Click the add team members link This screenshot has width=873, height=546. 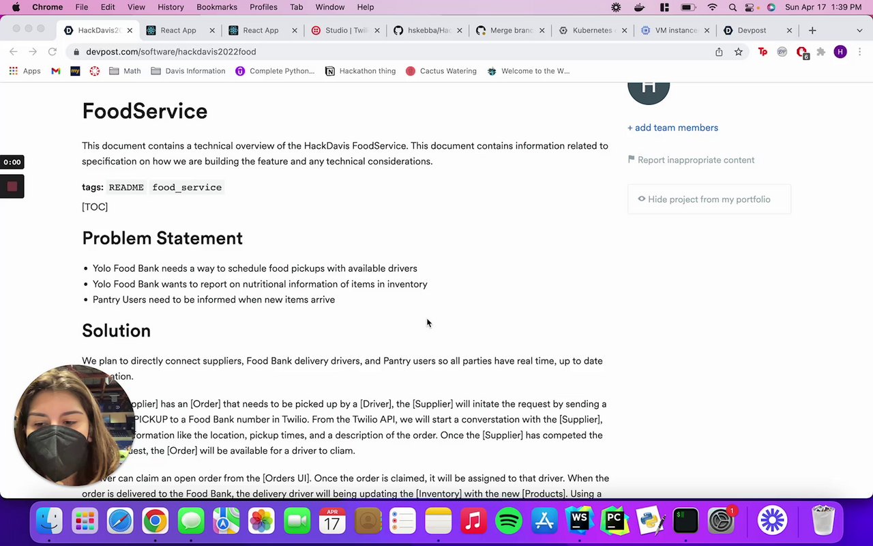tap(672, 128)
